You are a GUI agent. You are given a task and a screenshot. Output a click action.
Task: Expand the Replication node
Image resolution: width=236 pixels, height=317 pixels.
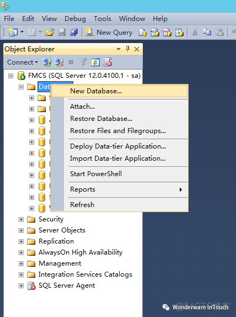point(21,241)
